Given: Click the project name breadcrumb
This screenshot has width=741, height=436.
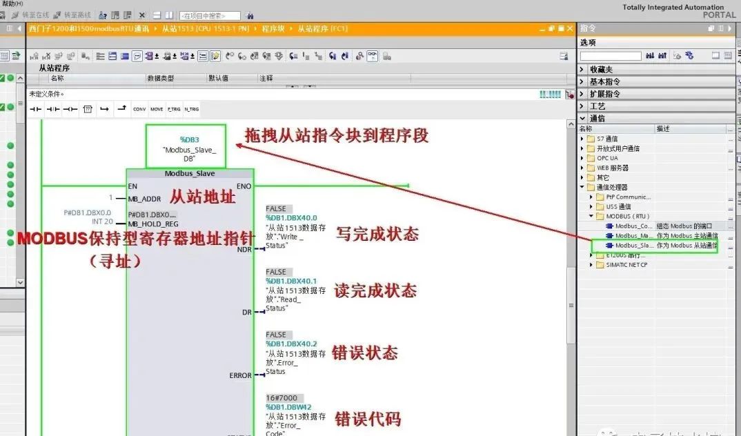Looking at the screenshot, I should pyautogui.click(x=89, y=29).
